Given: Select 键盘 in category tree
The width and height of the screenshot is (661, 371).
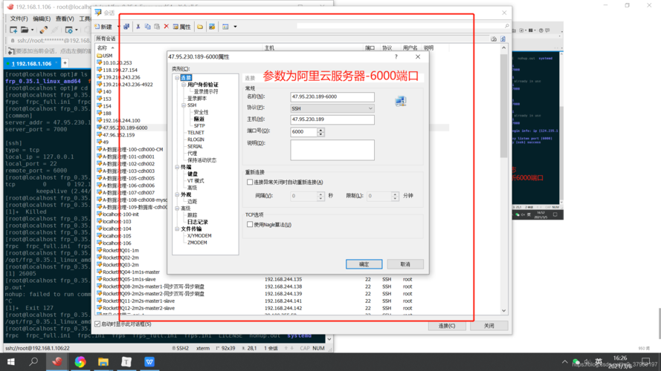Looking at the screenshot, I should point(193,174).
